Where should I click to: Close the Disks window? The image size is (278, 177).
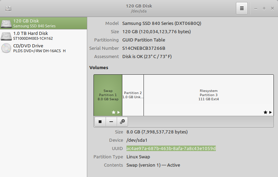pos(272,8)
